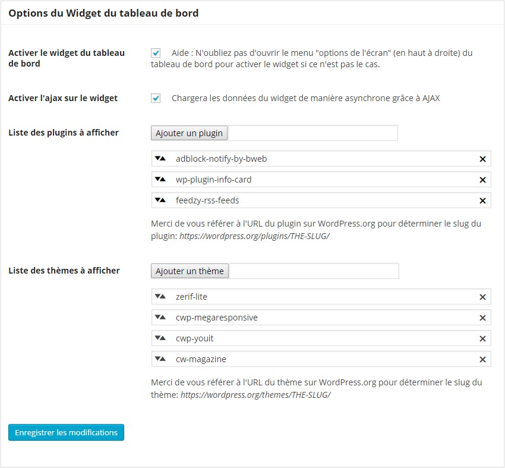Remove cwp-megaresponsive theme using X icon
The image size is (505, 468).
pyautogui.click(x=482, y=318)
